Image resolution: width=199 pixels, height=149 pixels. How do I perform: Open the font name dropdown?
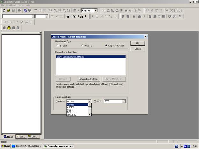(x=33, y=16)
